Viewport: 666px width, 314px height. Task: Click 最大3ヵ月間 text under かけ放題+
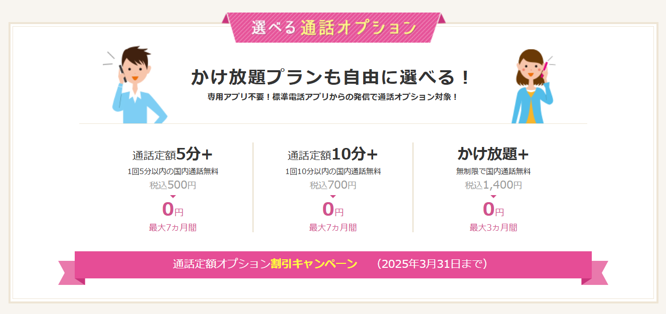[x=493, y=228]
